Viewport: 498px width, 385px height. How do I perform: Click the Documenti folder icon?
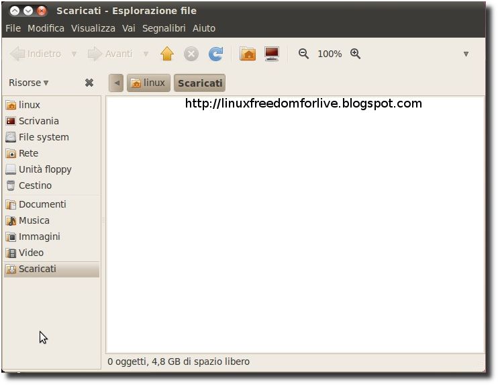tap(11, 204)
